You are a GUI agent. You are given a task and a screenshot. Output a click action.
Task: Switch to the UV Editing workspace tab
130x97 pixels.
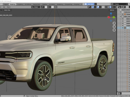pyautogui.click(x=28, y=4)
